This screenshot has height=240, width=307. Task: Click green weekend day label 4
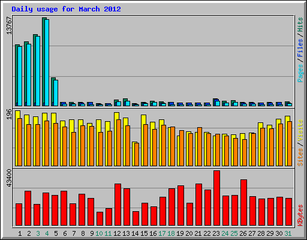[x=47, y=233]
